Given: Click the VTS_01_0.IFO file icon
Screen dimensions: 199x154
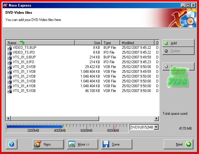Looking at the screenshot, I should tap(10, 62).
